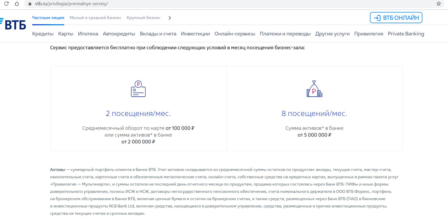Open the Карты menu

66,34
